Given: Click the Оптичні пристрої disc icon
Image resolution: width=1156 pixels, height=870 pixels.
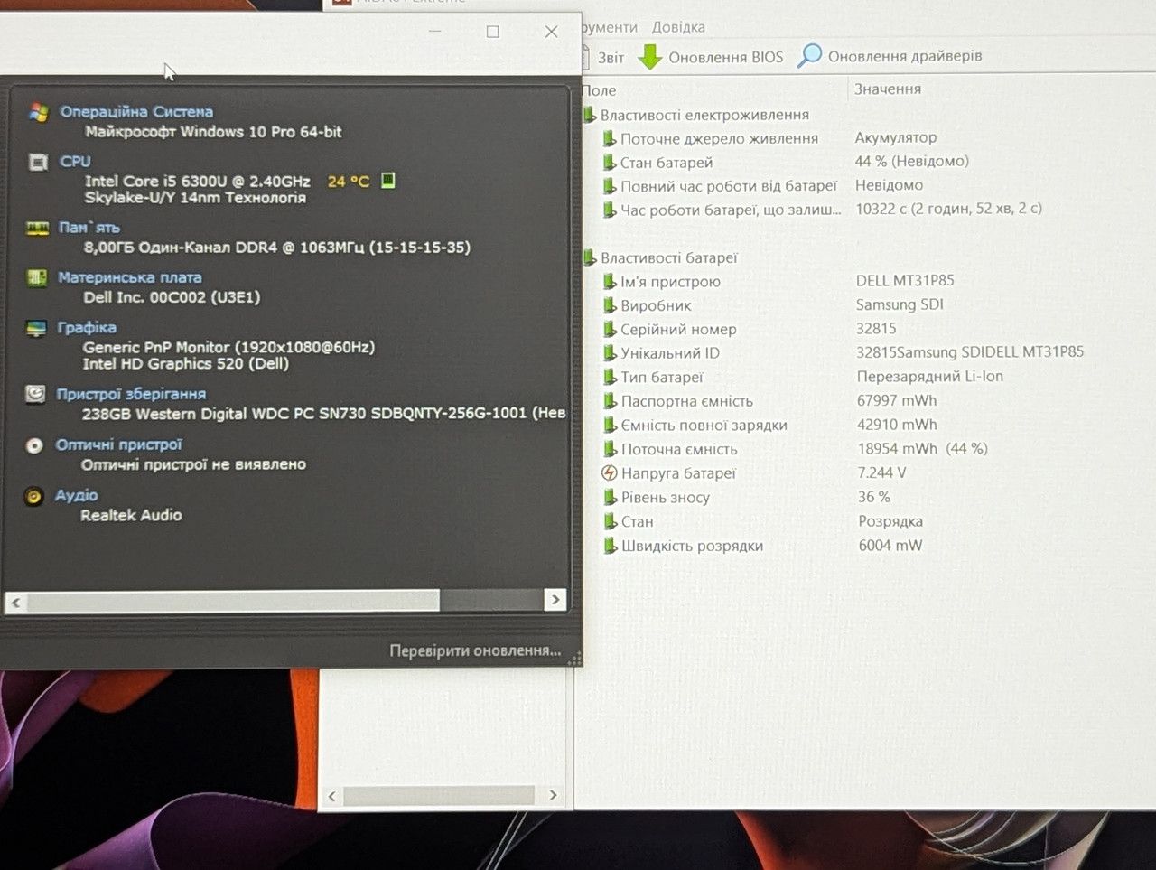Looking at the screenshot, I should [34, 445].
